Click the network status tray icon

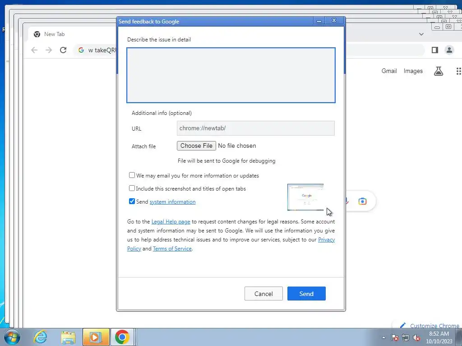pyautogui.click(x=406, y=337)
